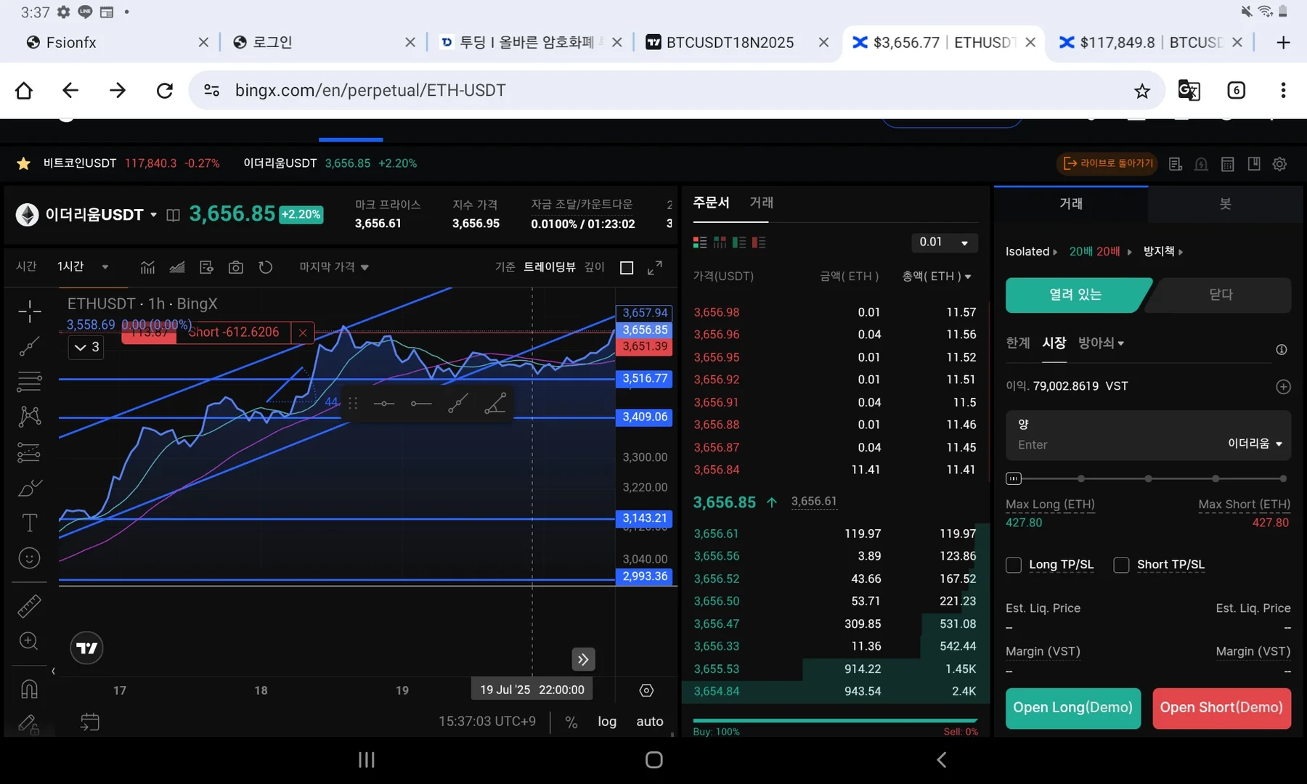Expand chart to fullscreen
This screenshot has height=784, width=1307.
pos(654,267)
